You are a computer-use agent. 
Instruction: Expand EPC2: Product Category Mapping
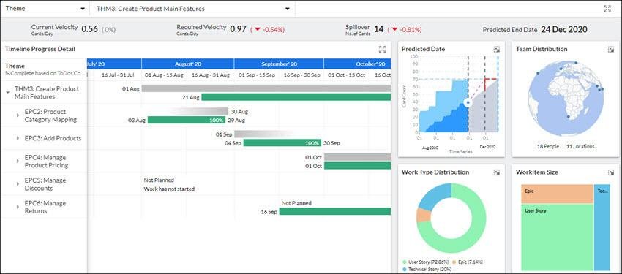tap(18, 115)
